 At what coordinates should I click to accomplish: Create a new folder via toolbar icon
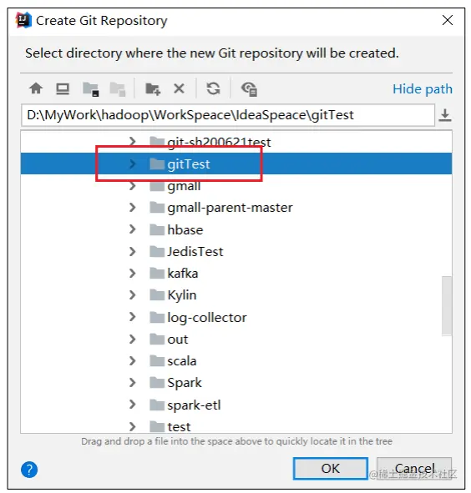tap(153, 89)
